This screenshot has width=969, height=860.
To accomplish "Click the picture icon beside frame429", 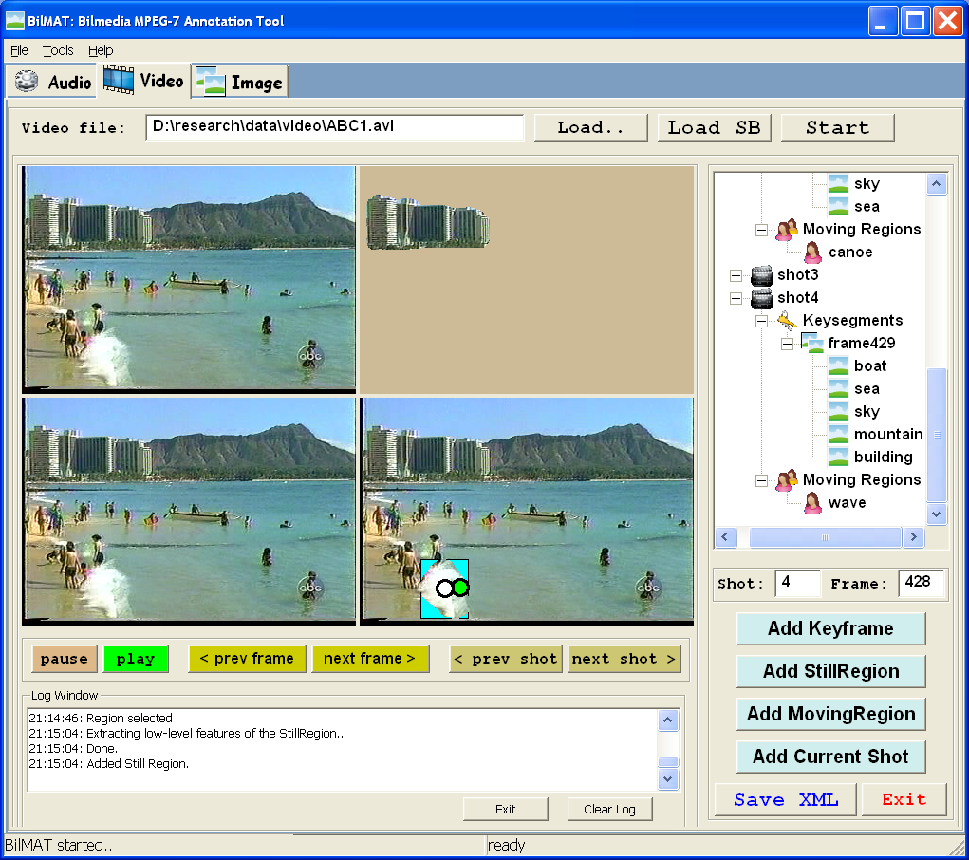I will [x=812, y=344].
